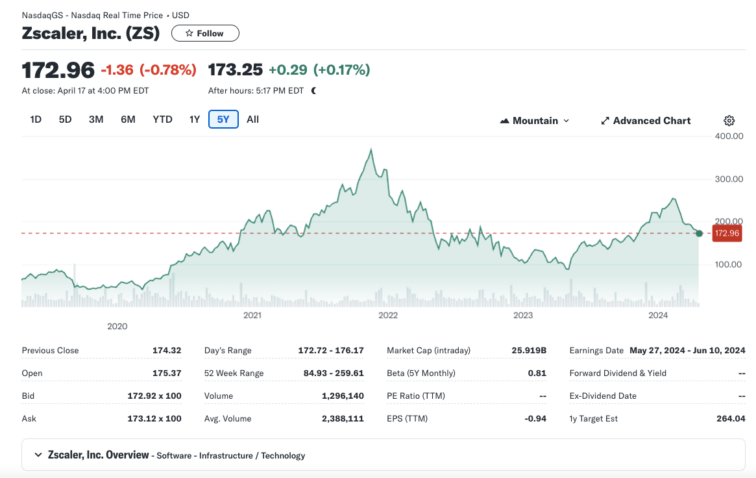Click the 52 Week Range value
The width and height of the screenshot is (756, 478).
tap(334, 373)
